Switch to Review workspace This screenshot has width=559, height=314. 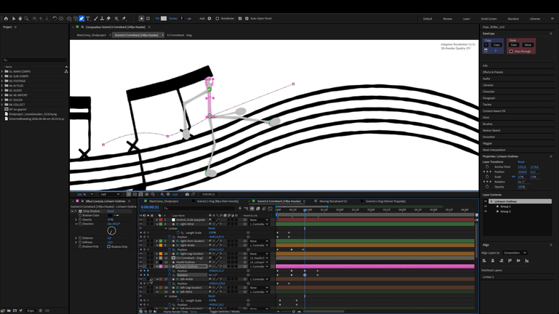tap(448, 19)
